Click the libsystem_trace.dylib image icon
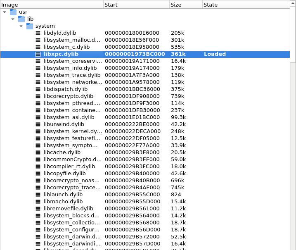Screen dimensions: 296x250 coord(38,75)
